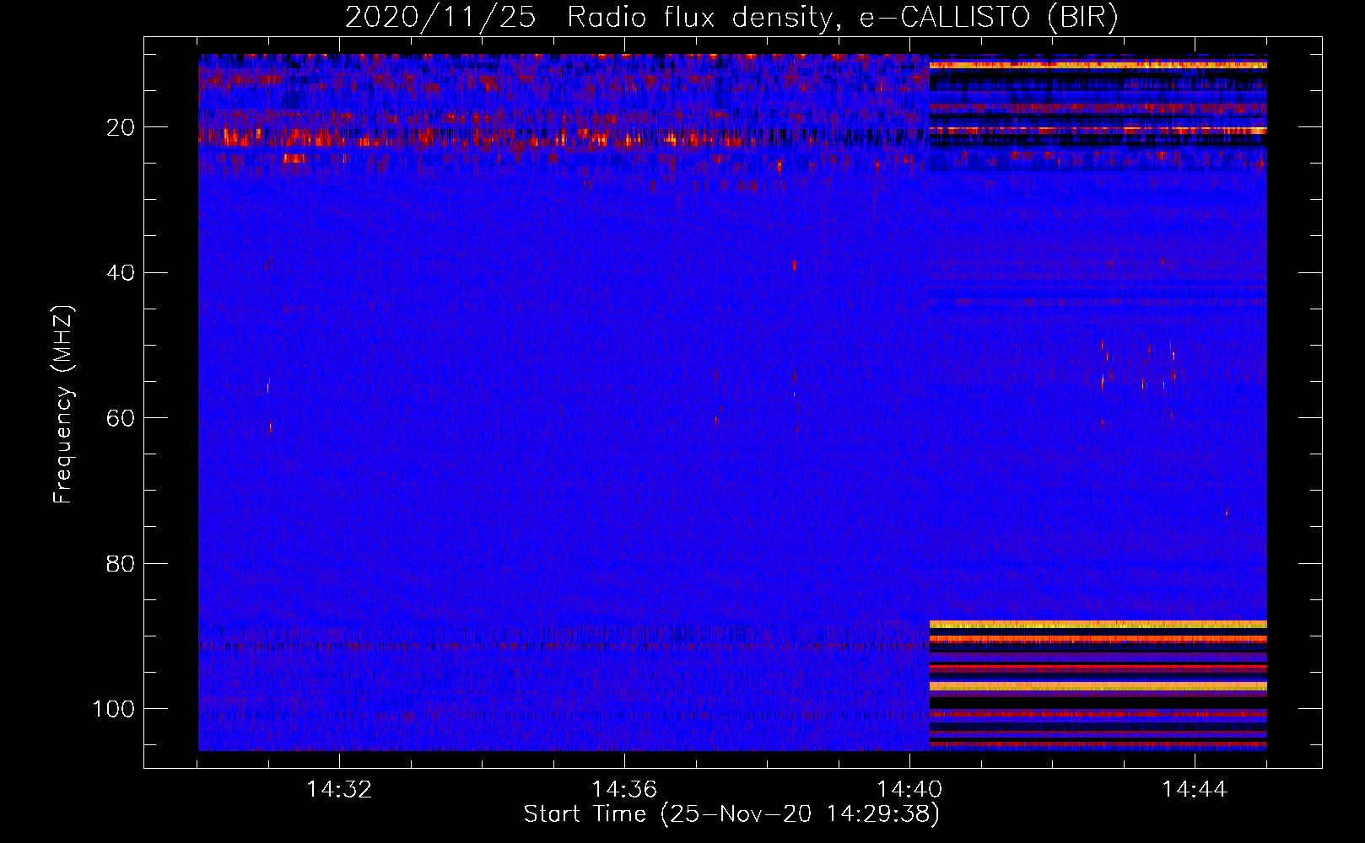Click the yellow 20 MHz band after 14:40
The height and width of the screenshot is (843, 1365).
coord(1097,131)
